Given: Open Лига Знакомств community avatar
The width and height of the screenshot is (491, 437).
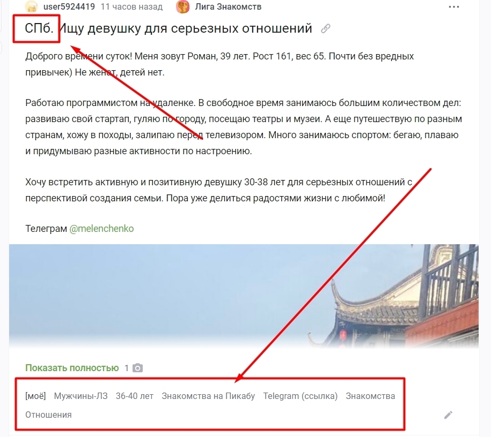Looking at the screenshot, I should [x=182, y=6].
